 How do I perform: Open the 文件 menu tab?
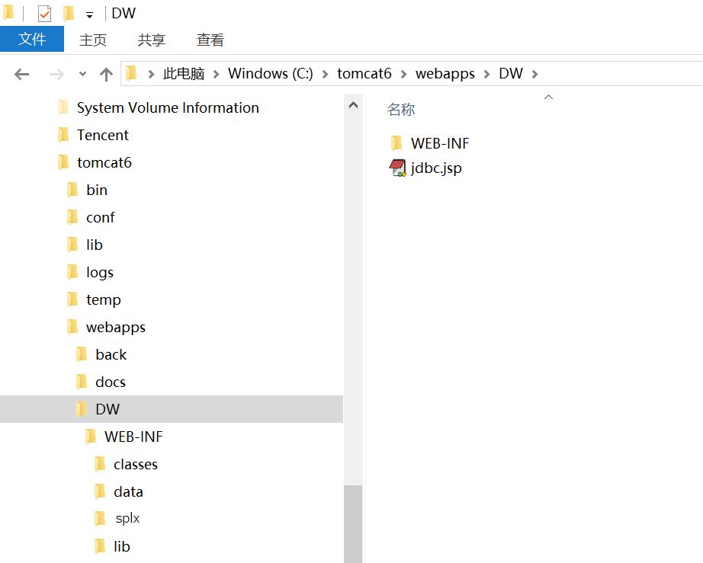32,40
